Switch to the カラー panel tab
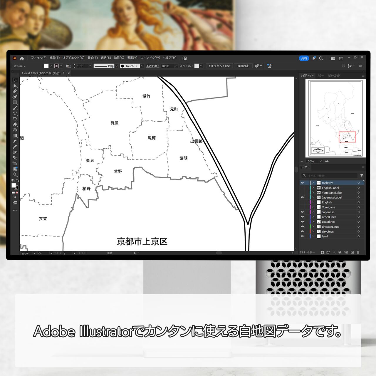This screenshot has height=376, width=376. coord(320,76)
